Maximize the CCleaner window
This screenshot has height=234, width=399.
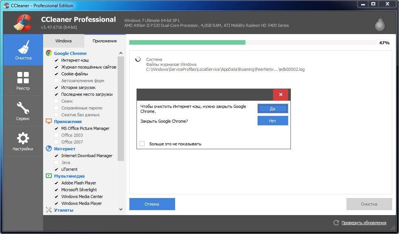point(373,4)
